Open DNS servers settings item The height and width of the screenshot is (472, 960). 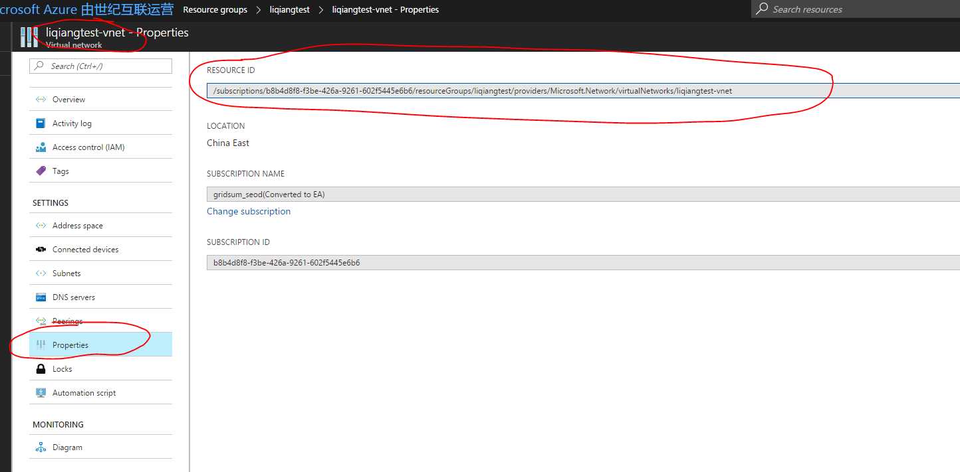pyautogui.click(x=100, y=297)
